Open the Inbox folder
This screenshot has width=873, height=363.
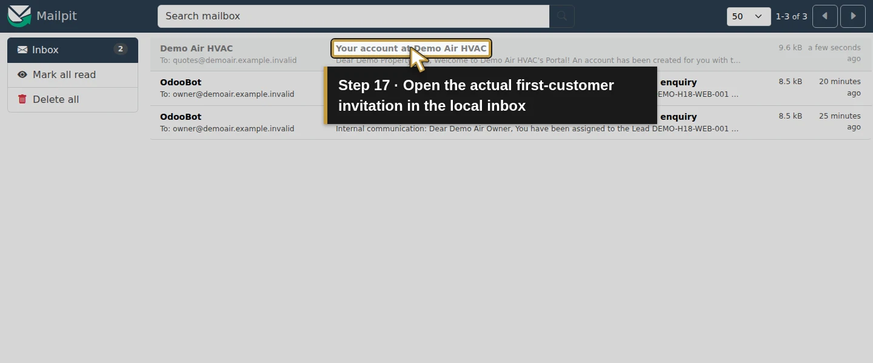click(73, 50)
